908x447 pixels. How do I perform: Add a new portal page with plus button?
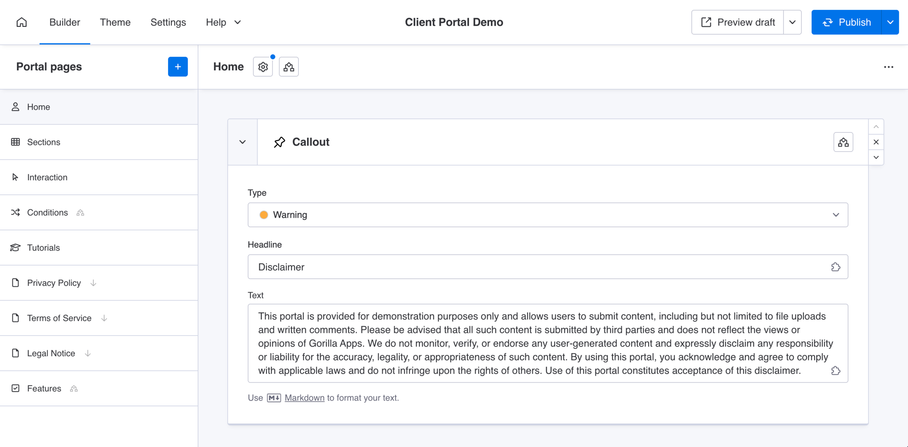pos(178,67)
